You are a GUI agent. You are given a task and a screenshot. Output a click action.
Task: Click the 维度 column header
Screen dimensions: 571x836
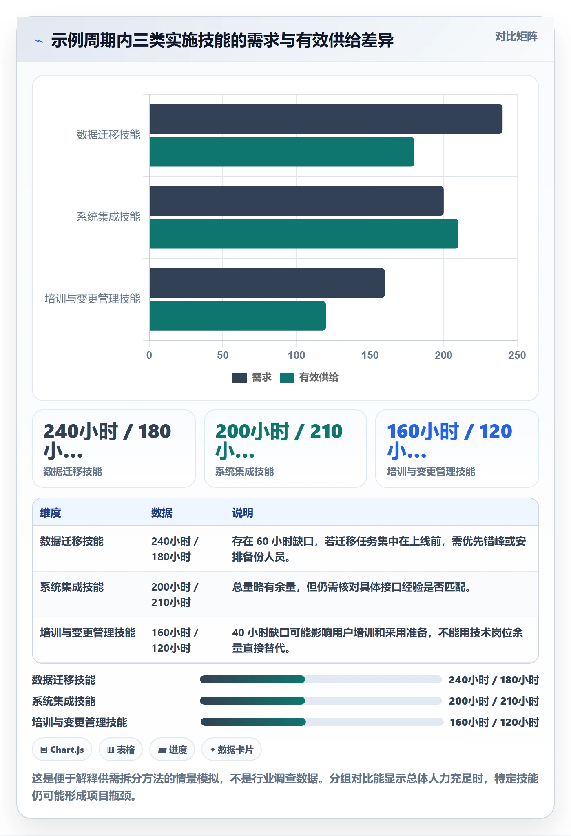tap(51, 513)
